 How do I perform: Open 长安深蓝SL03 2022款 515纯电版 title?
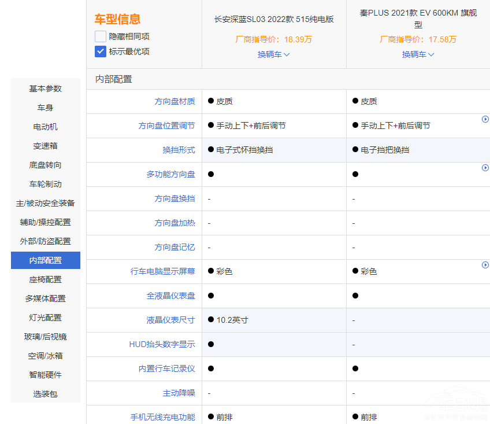click(274, 19)
